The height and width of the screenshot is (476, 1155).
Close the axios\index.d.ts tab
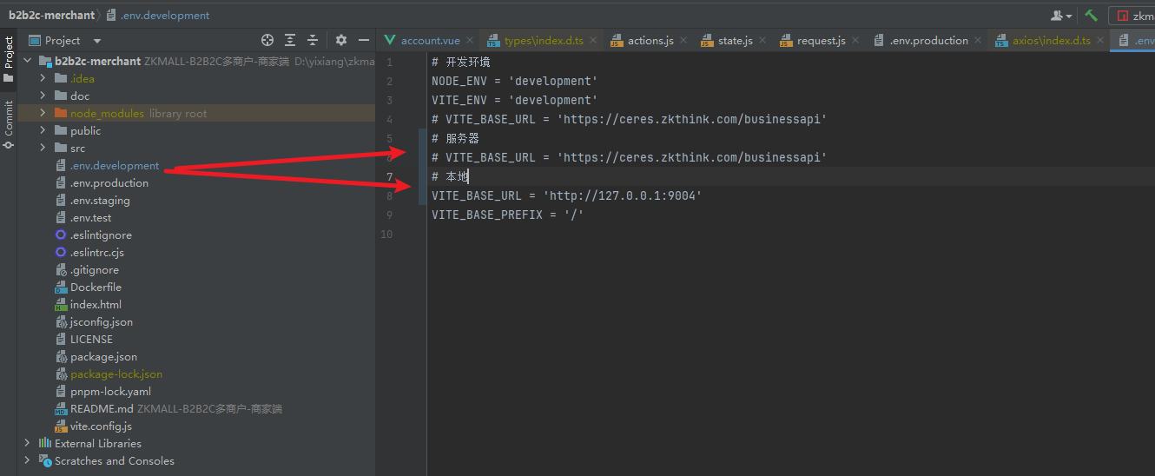(1100, 41)
